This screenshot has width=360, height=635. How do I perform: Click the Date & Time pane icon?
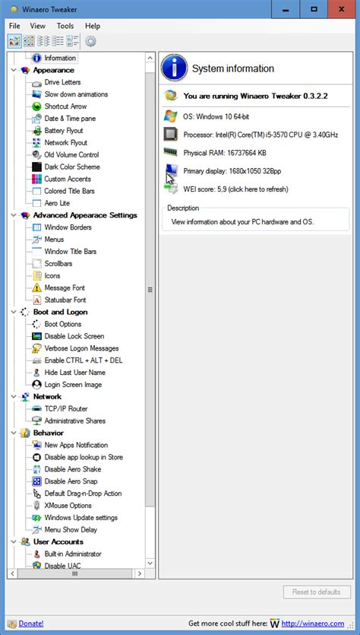[36, 119]
